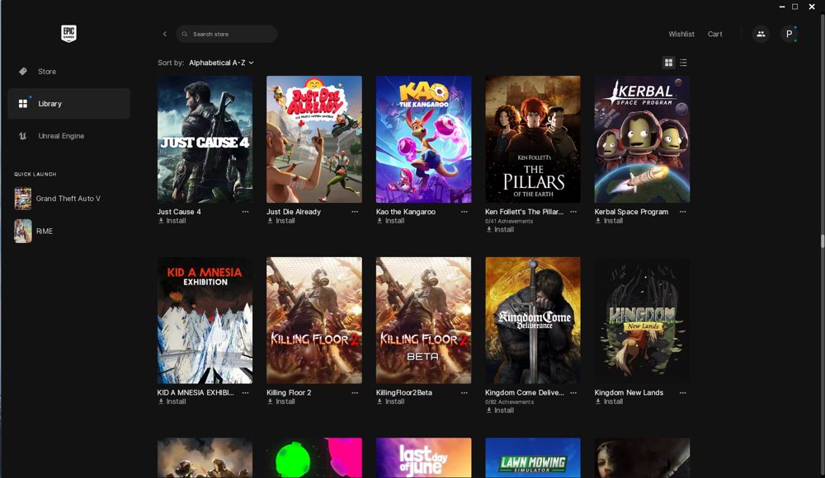The height and width of the screenshot is (478, 825).
Task: Click the 0/41 Achievements text
Action: [509, 222]
